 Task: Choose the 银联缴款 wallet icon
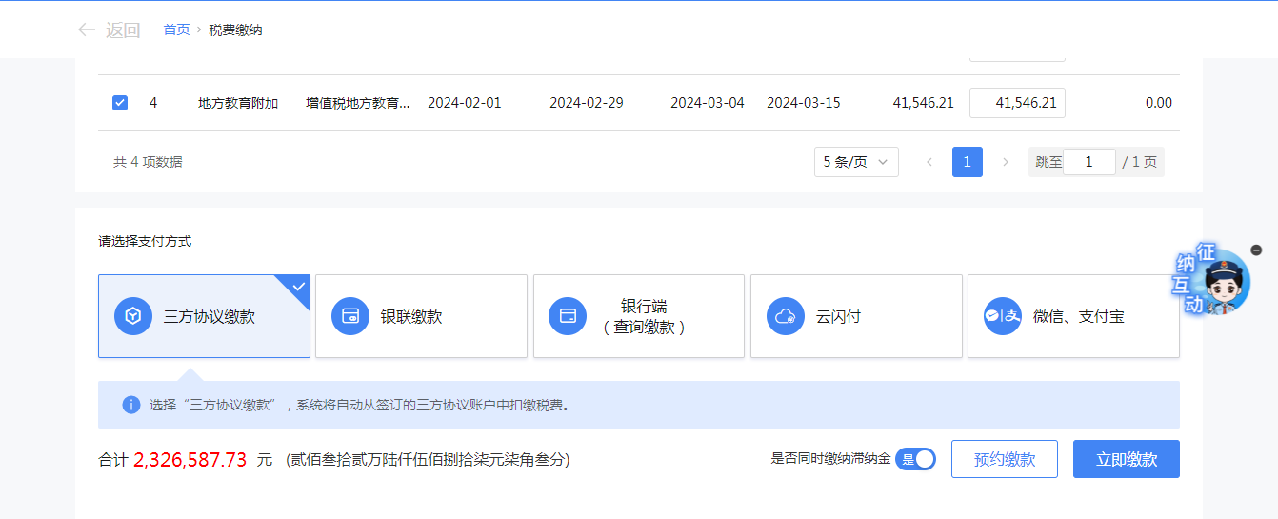(x=350, y=316)
